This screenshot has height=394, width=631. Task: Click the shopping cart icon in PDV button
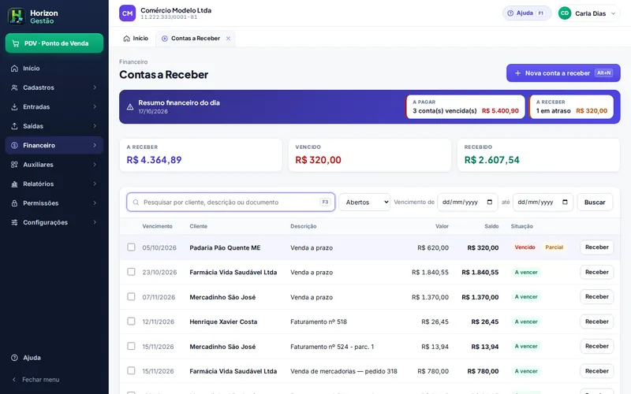coord(16,43)
